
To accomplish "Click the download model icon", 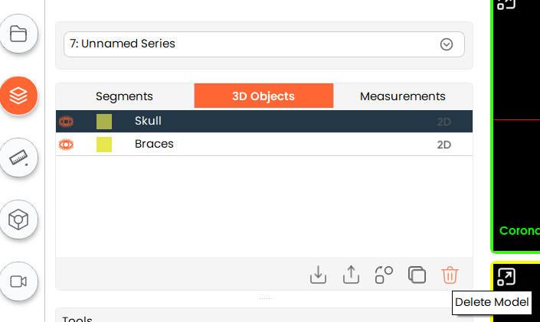I will 318,275.
